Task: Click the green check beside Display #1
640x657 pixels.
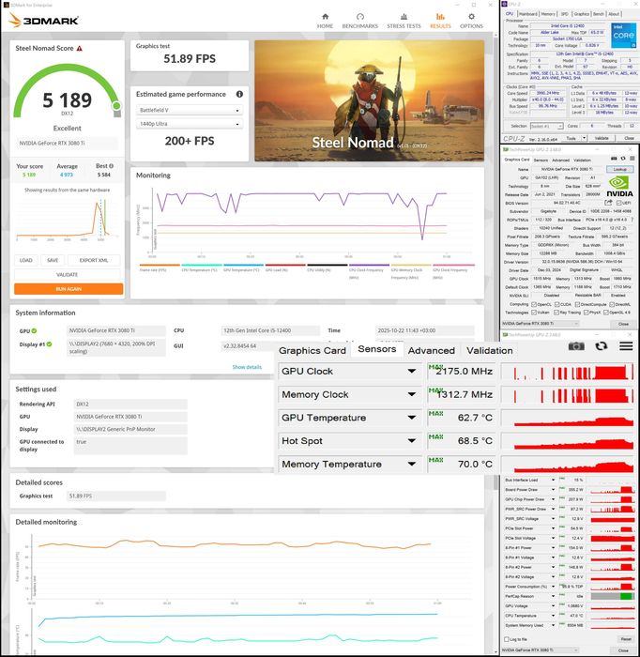Action: (49, 344)
